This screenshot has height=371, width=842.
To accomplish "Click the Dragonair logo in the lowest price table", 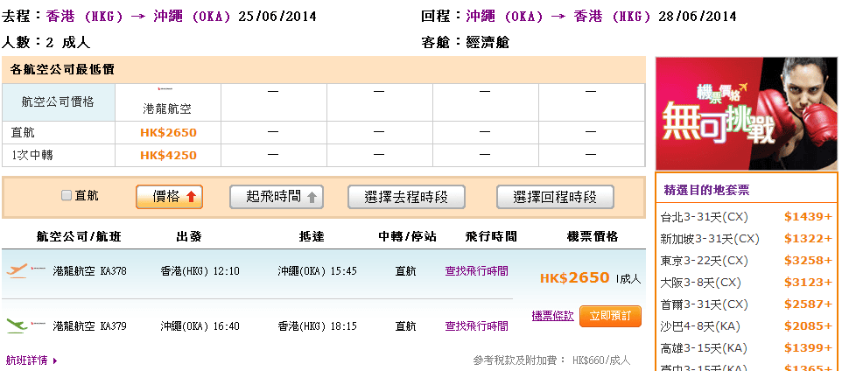I will tap(166, 90).
